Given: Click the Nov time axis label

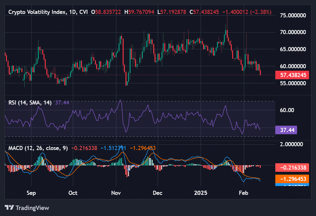Looking at the screenshot, I should coord(116,193).
